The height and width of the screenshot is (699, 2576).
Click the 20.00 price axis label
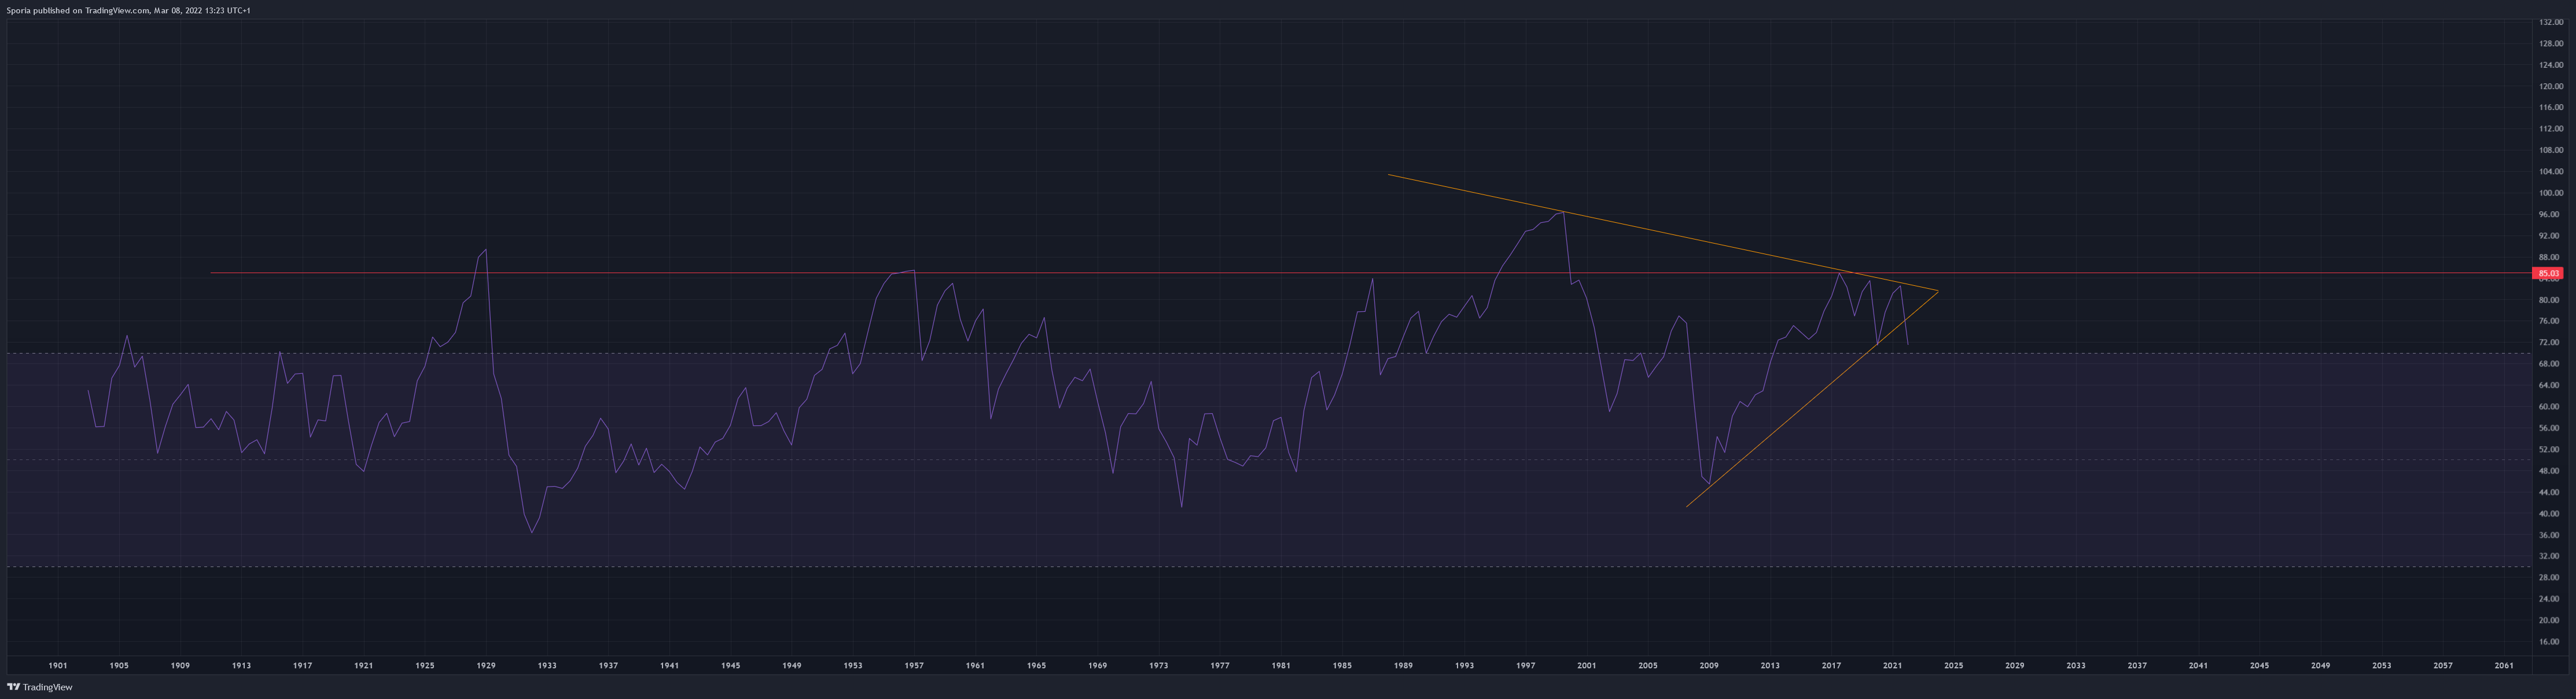[x=2549, y=621]
